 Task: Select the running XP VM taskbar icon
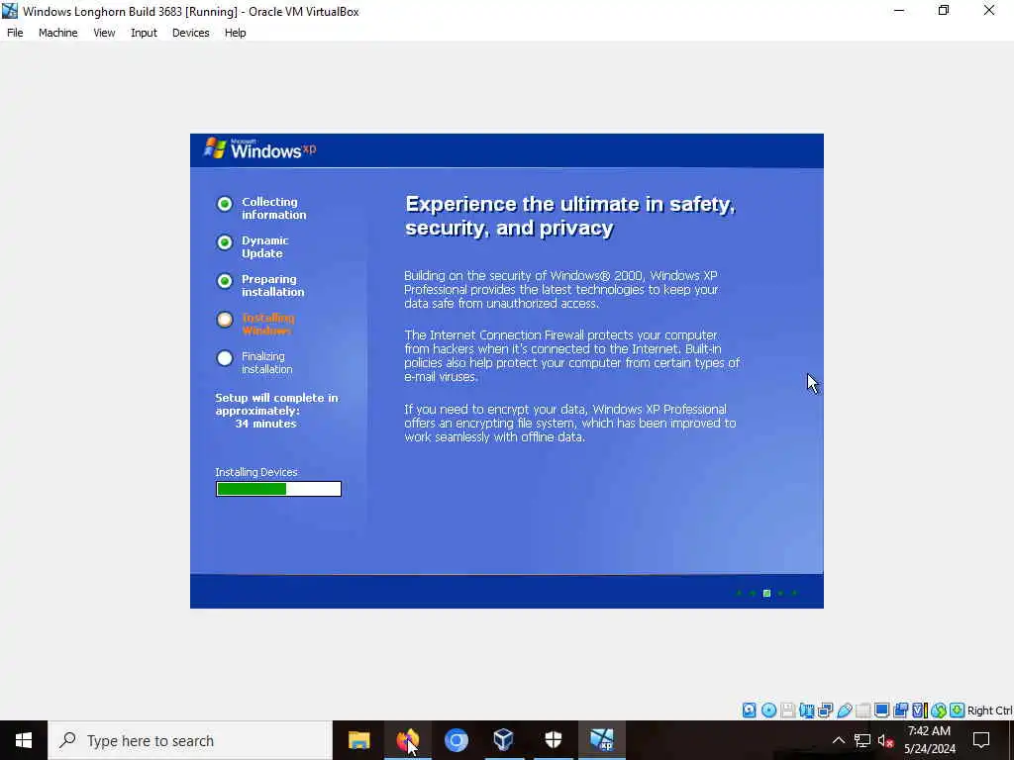pyautogui.click(x=601, y=740)
